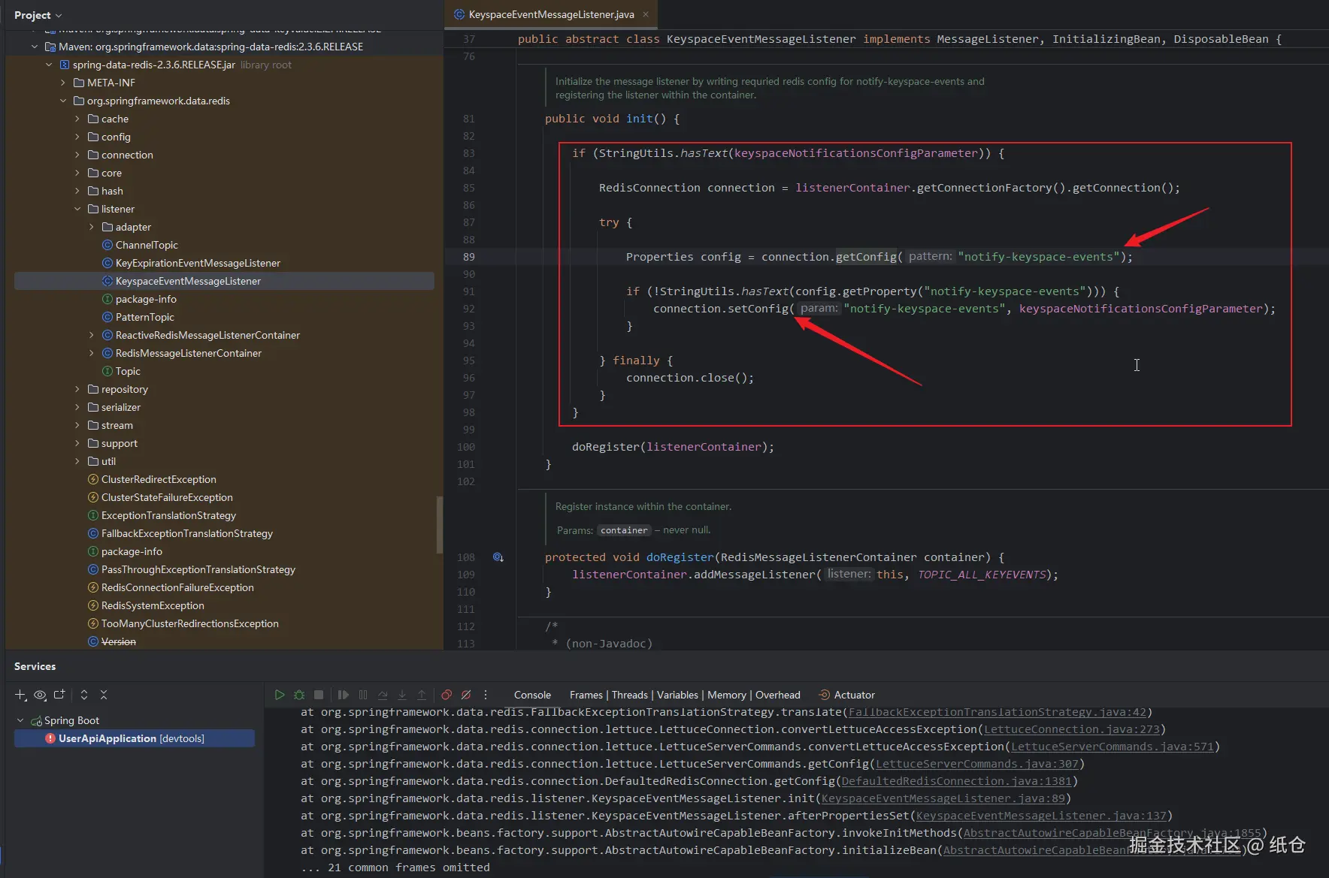Toggle Mute Breakpoints in the debugger toolbar
Screen dimensions: 1329x878
(466, 695)
